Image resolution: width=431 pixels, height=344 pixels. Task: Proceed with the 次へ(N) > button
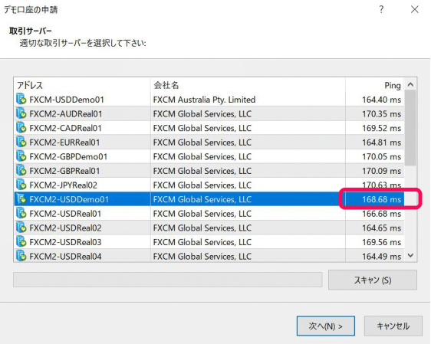(326, 326)
